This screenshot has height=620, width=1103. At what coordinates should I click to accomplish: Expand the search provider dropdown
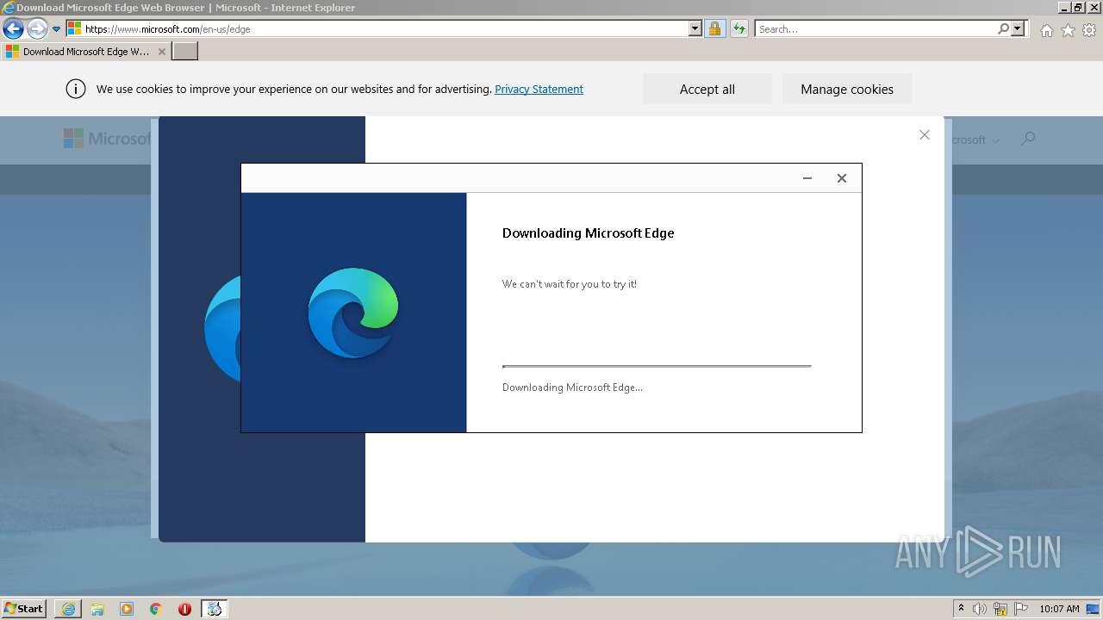1018,28
